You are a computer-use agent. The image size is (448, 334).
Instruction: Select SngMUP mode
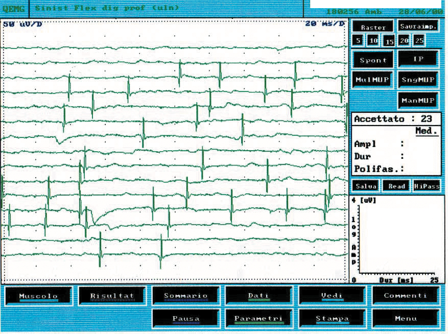(418, 80)
